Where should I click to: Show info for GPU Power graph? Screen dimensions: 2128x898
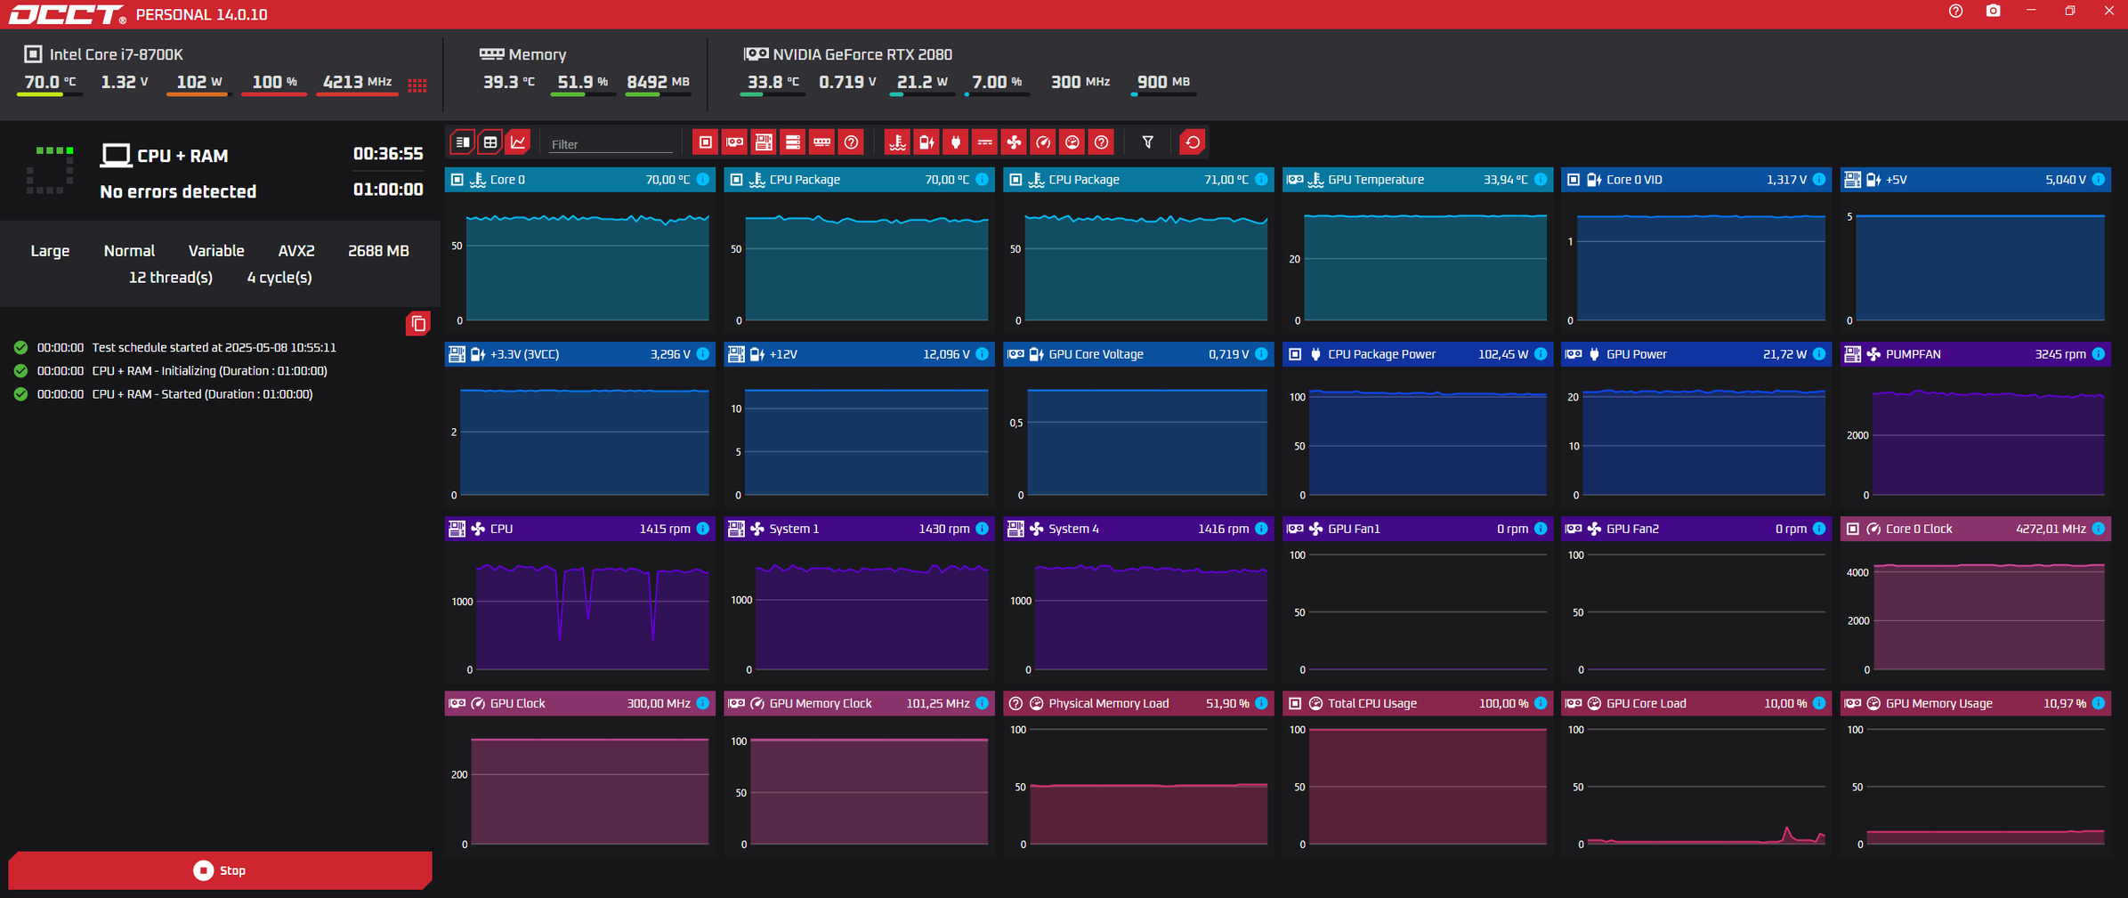(x=1819, y=354)
